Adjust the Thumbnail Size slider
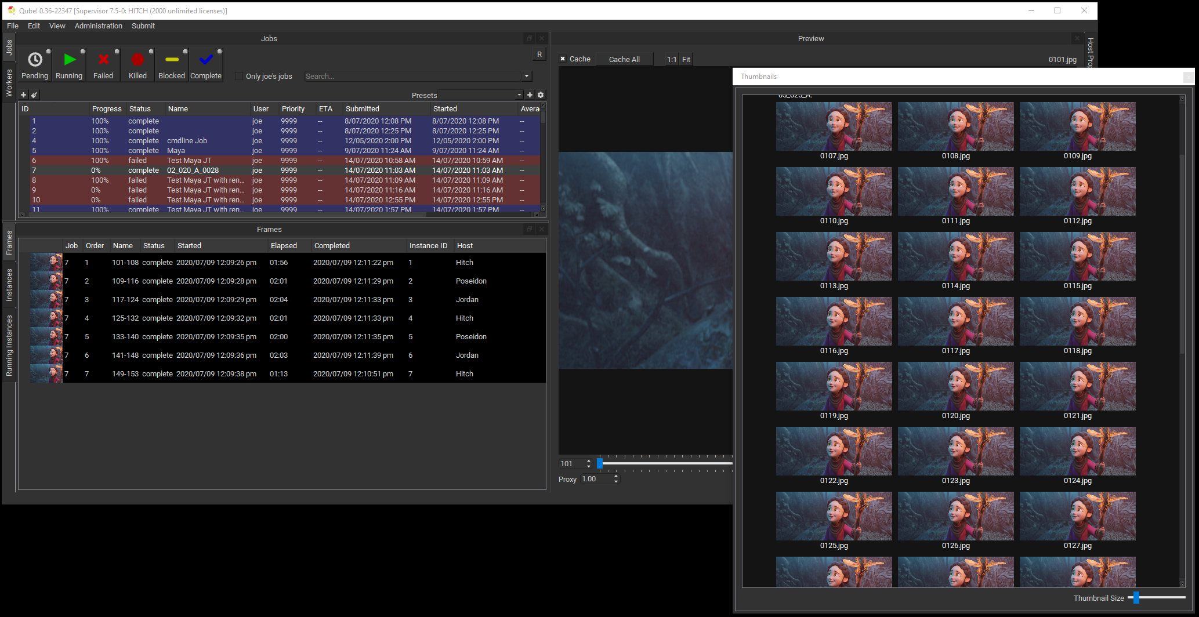The height and width of the screenshot is (617, 1199). (x=1135, y=597)
